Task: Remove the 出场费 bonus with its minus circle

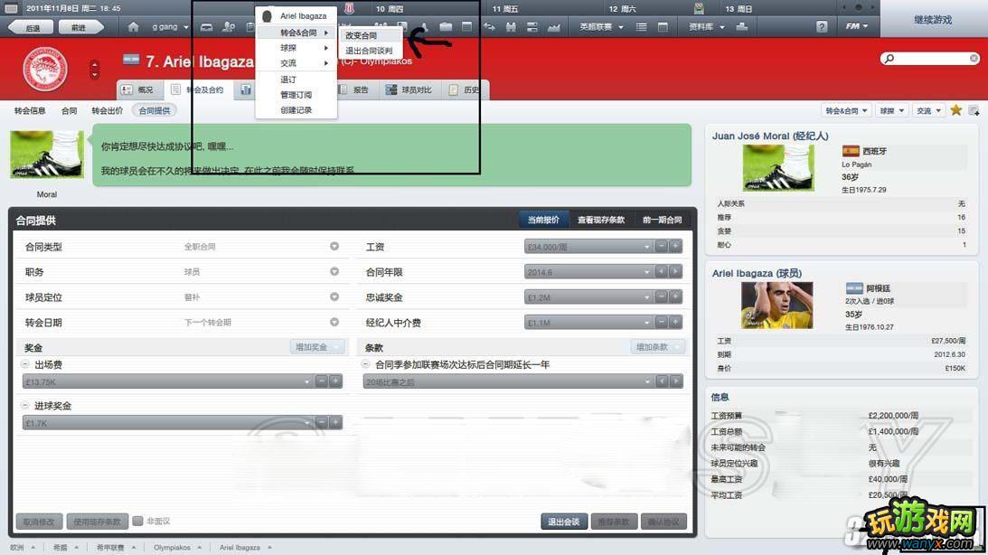Action: 24,365
